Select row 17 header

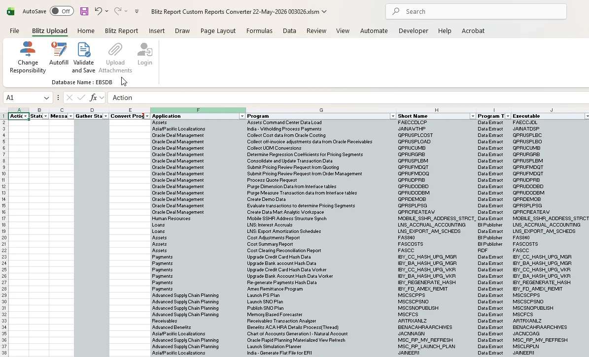[x=4, y=219]
